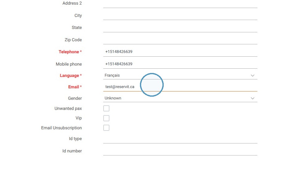Click into the Id number field
This screenshot has width=303, height=169.
pyautogui.click(x=180, y=151)
